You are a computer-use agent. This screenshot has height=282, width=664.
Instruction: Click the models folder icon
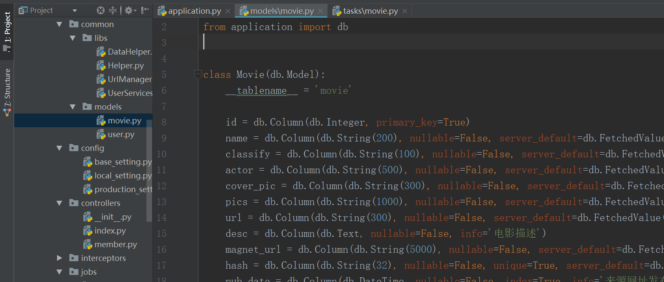[87, 107]
